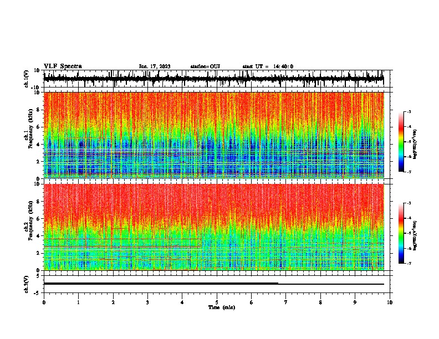
Task: Click the ch.1 spectrogram color scale bar
Action: (x=401, y=141)
